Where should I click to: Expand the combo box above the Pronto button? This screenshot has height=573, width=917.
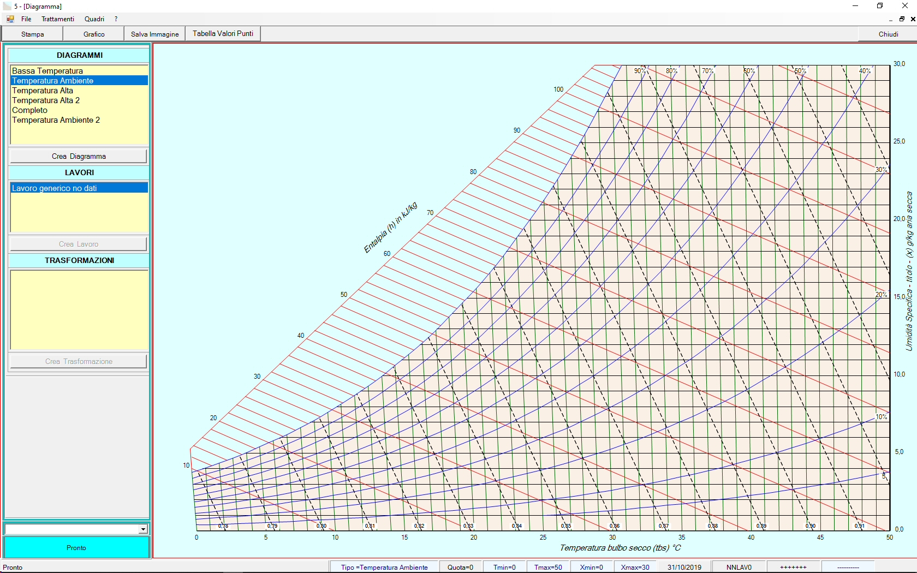[143, 529]
